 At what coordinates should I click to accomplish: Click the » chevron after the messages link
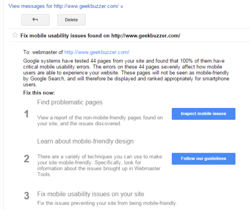coord(122,6)
